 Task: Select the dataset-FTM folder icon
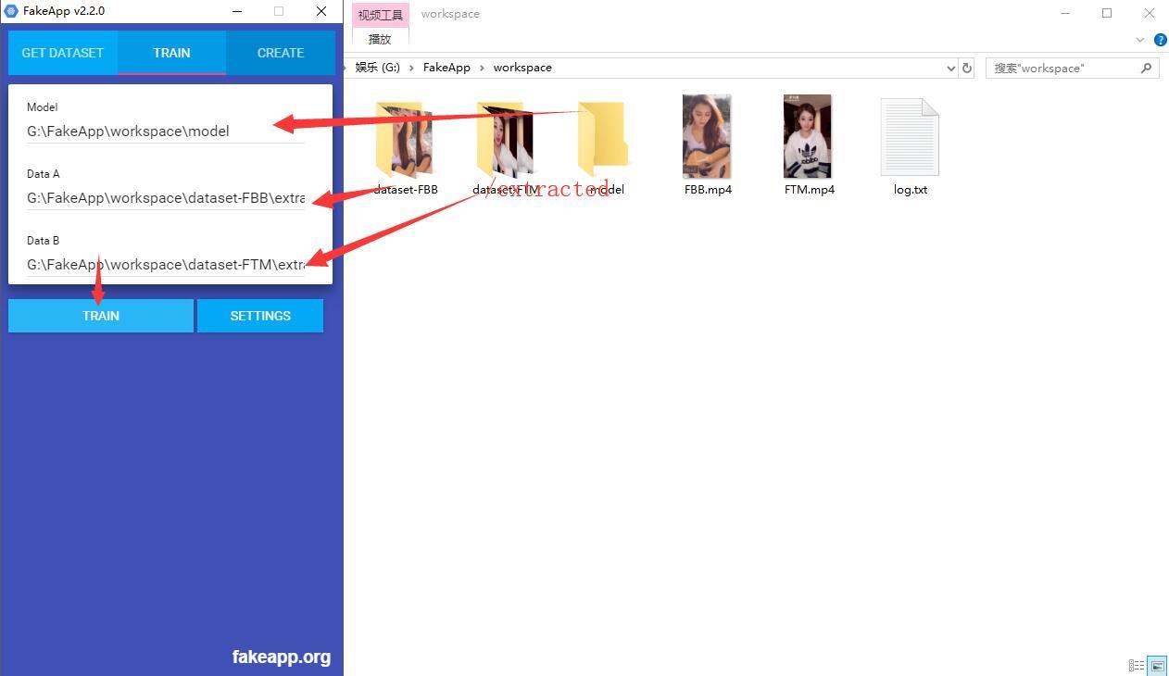[505, 139]
